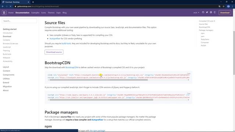Open Contents in sidebar
Viewport: 235px width, 132px height.
click(7, 40)
